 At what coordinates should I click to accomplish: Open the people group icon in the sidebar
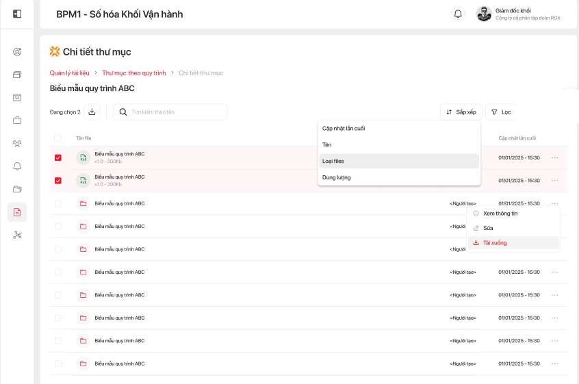click(17, 143)
